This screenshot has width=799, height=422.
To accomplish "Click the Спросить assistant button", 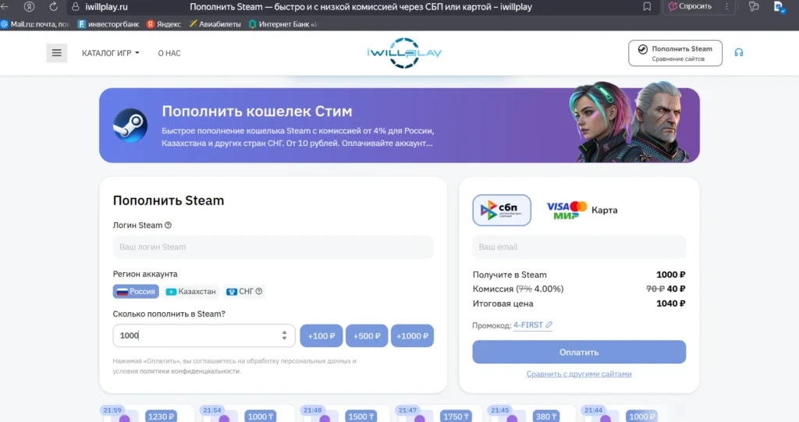I will [690, 6].
